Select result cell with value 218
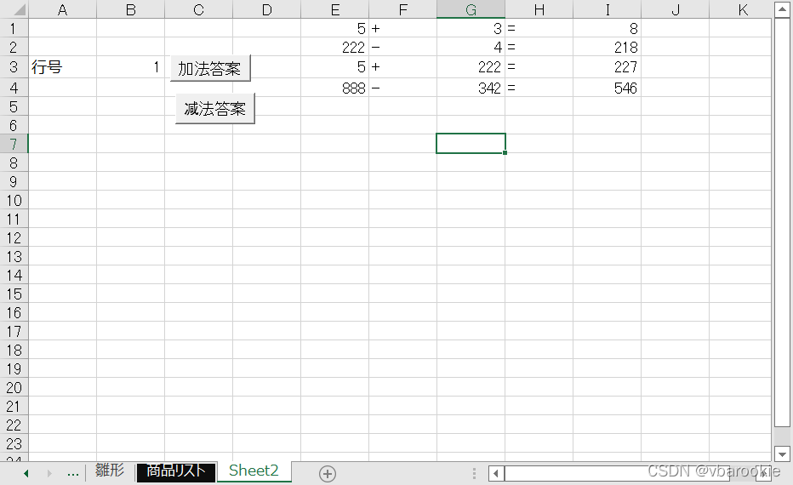Screen dimensions: 793x485 [x=607, y=47]
